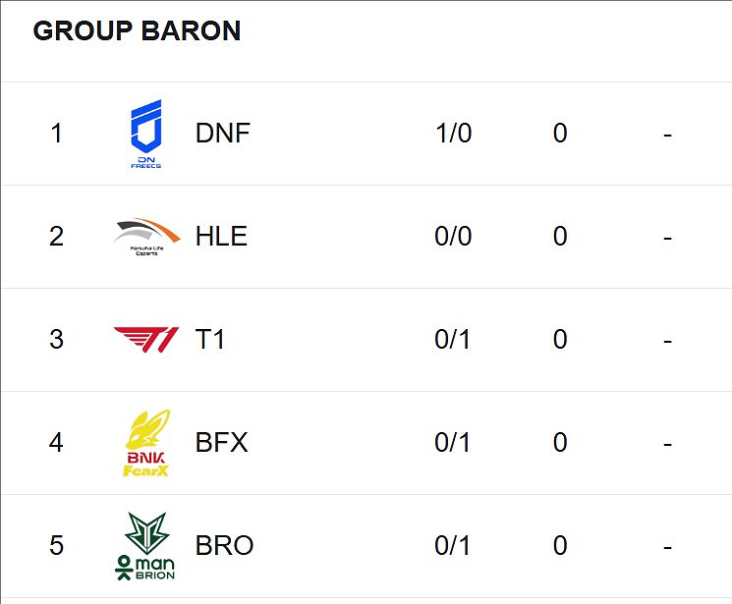Click the DN Freecs team logo
This screenshot has width=732, height=604.
[146, 134]
